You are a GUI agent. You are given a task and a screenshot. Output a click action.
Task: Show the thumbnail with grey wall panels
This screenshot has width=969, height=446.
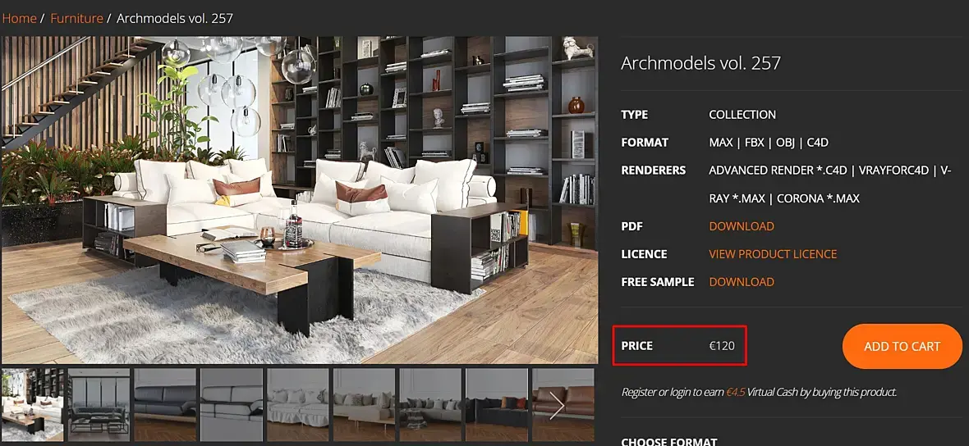pos(99,405)
